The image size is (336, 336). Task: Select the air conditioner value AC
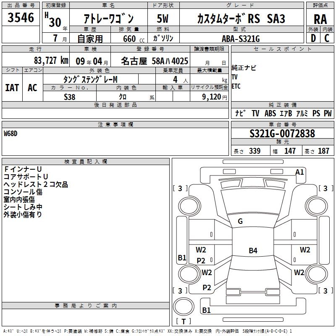pyautogui.click(x=32, y=88)
